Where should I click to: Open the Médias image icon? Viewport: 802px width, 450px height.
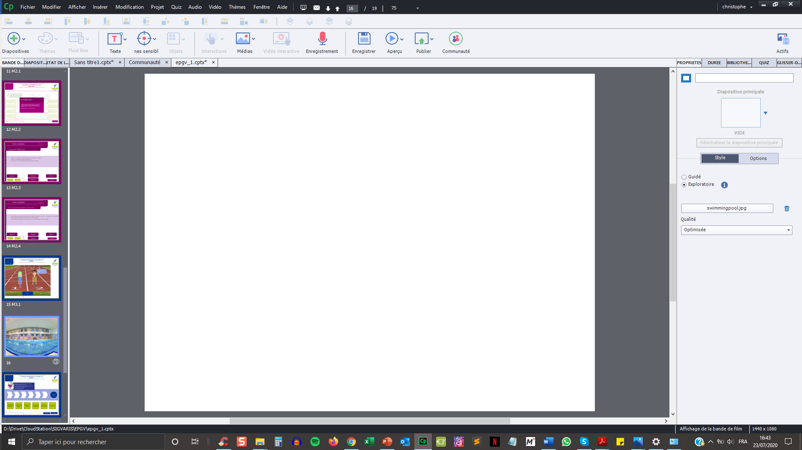click(243, 39)
